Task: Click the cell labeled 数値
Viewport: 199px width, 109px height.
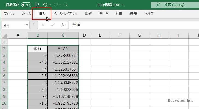Action: 37,49
